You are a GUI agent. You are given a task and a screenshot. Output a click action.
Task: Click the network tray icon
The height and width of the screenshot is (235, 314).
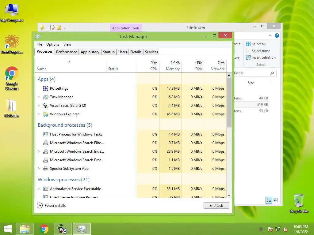click(278, 229)
